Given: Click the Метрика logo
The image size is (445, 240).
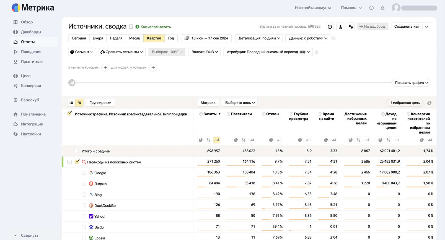Looking at the screenshot, I should 33,8.
